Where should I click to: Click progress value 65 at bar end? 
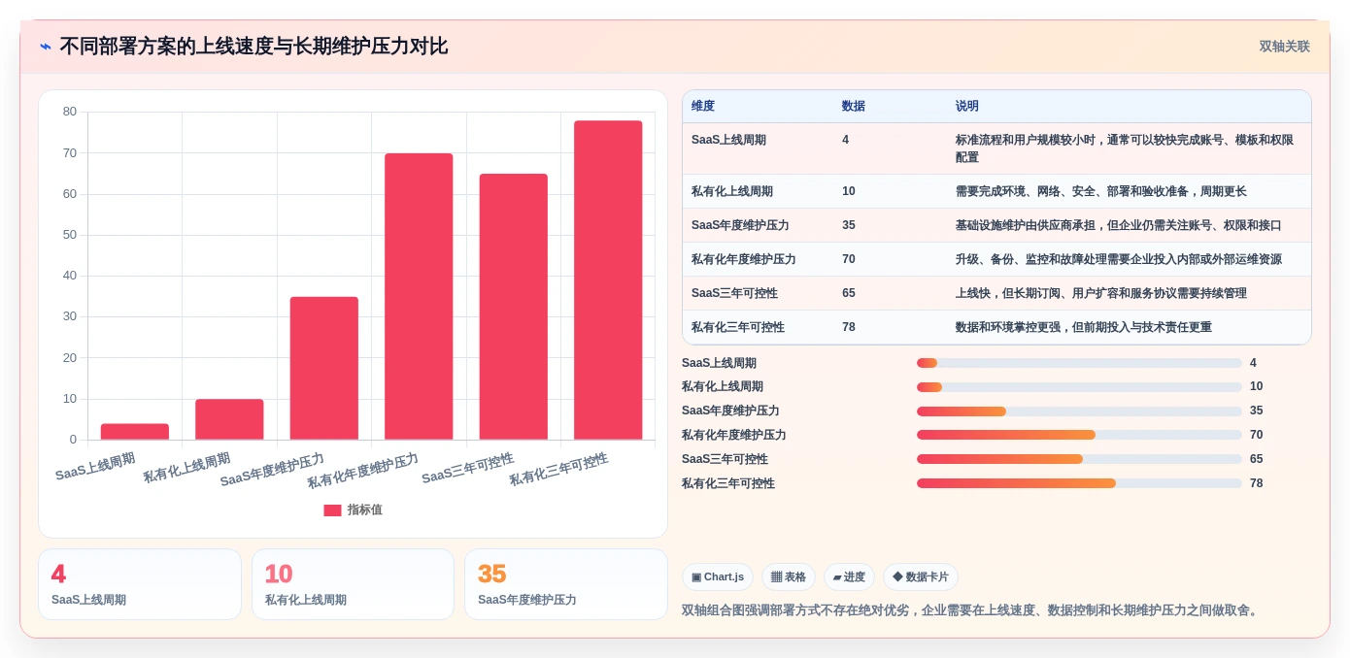coord(1257,459)
